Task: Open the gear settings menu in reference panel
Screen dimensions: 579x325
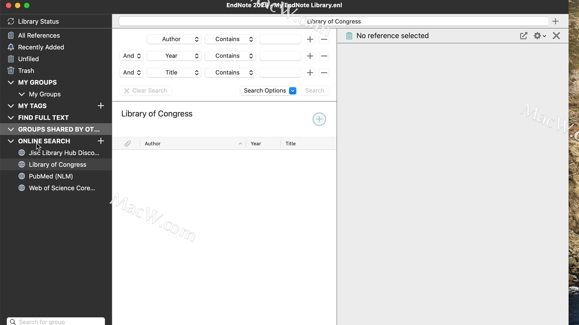Action: tap(539, 36)
